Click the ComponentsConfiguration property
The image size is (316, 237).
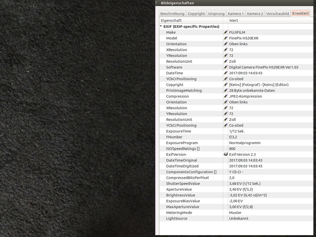(x=191, y=172)
